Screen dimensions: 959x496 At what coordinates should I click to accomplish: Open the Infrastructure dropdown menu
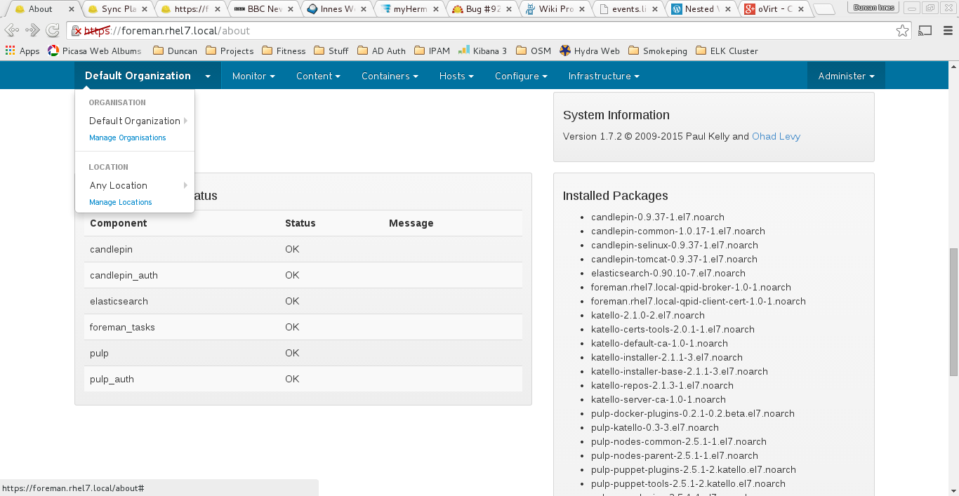[x=604, y=76]
